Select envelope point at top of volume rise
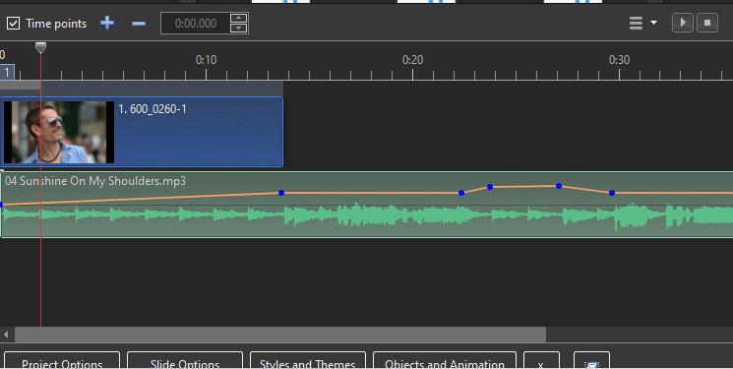Viewport: 733px width, 369px height. click(x=490, y=187)
